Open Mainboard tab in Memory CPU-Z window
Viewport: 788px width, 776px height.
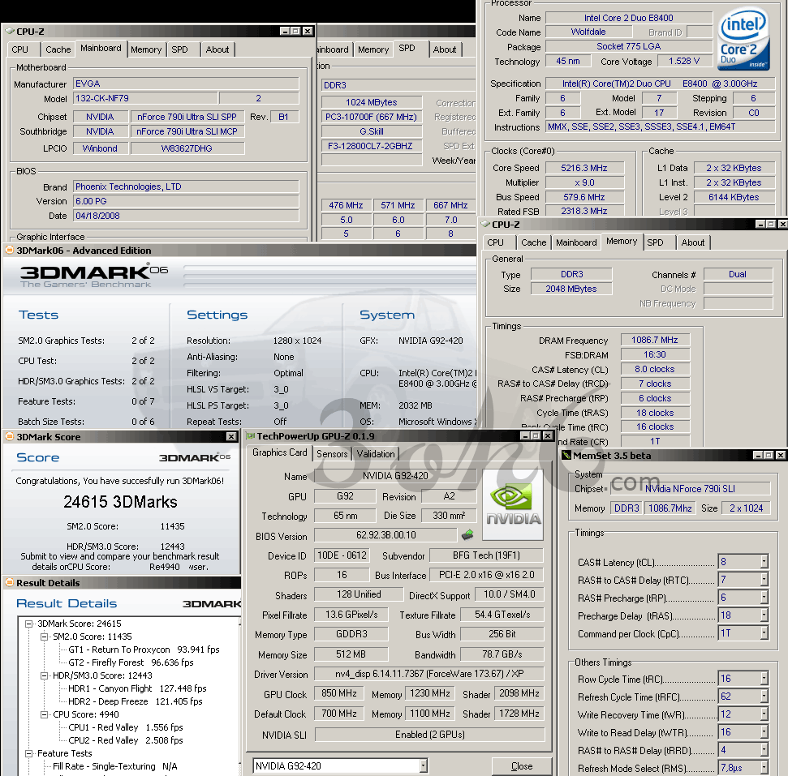[576, 242]
